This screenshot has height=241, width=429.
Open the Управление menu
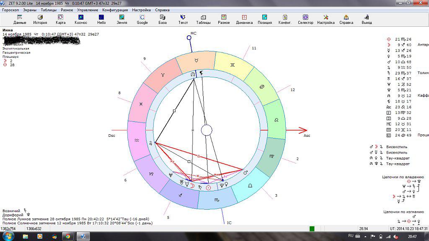[x=88, y=10]
